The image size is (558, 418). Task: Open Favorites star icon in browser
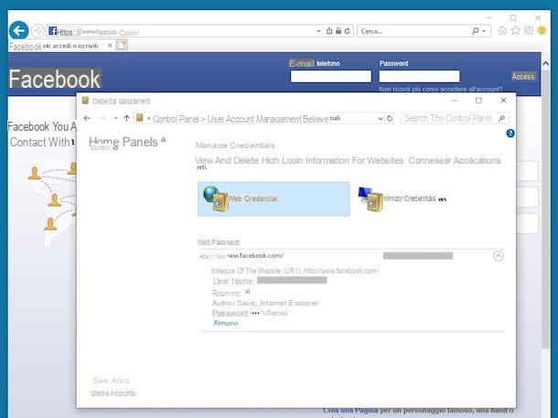pos(515,30)
